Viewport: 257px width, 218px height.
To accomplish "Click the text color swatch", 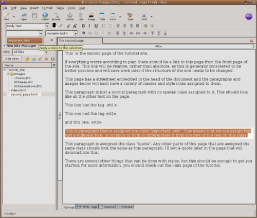I will 54,26.
